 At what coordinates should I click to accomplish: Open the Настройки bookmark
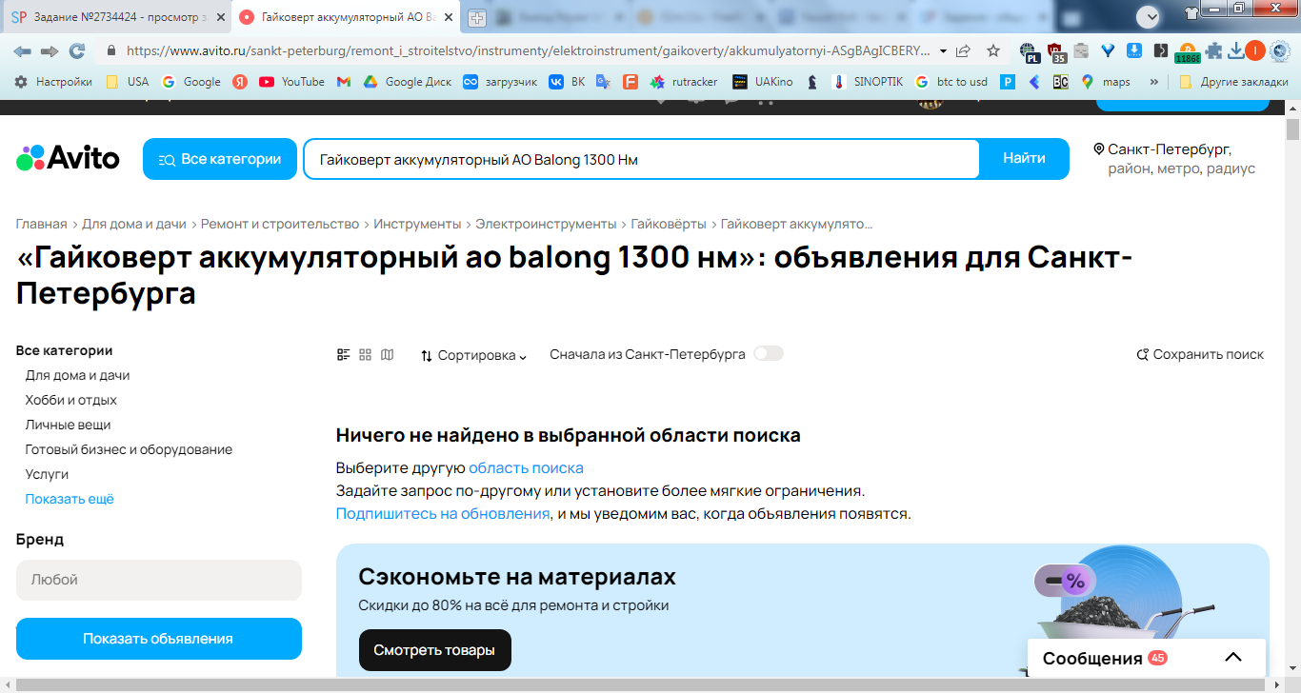pyautogui.click(x=53, y=82)
